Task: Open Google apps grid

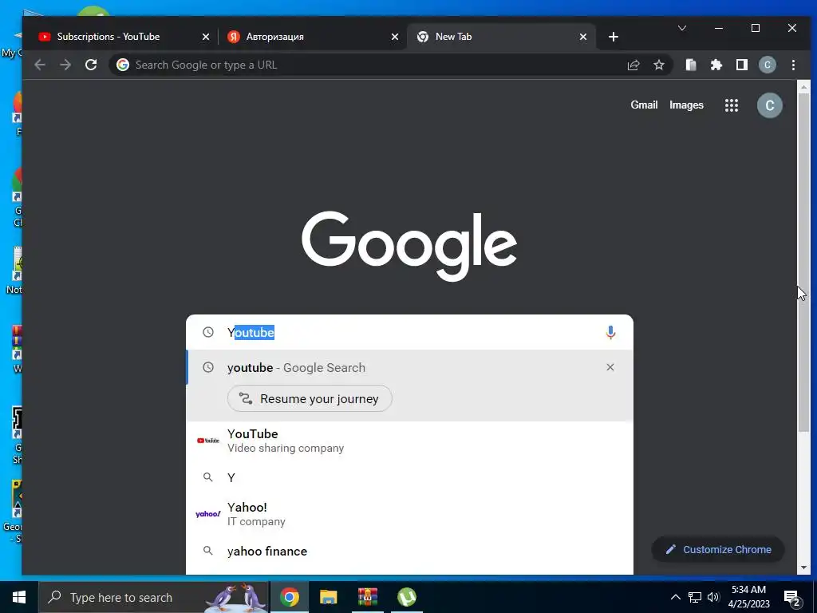Action: click(732, 105)
